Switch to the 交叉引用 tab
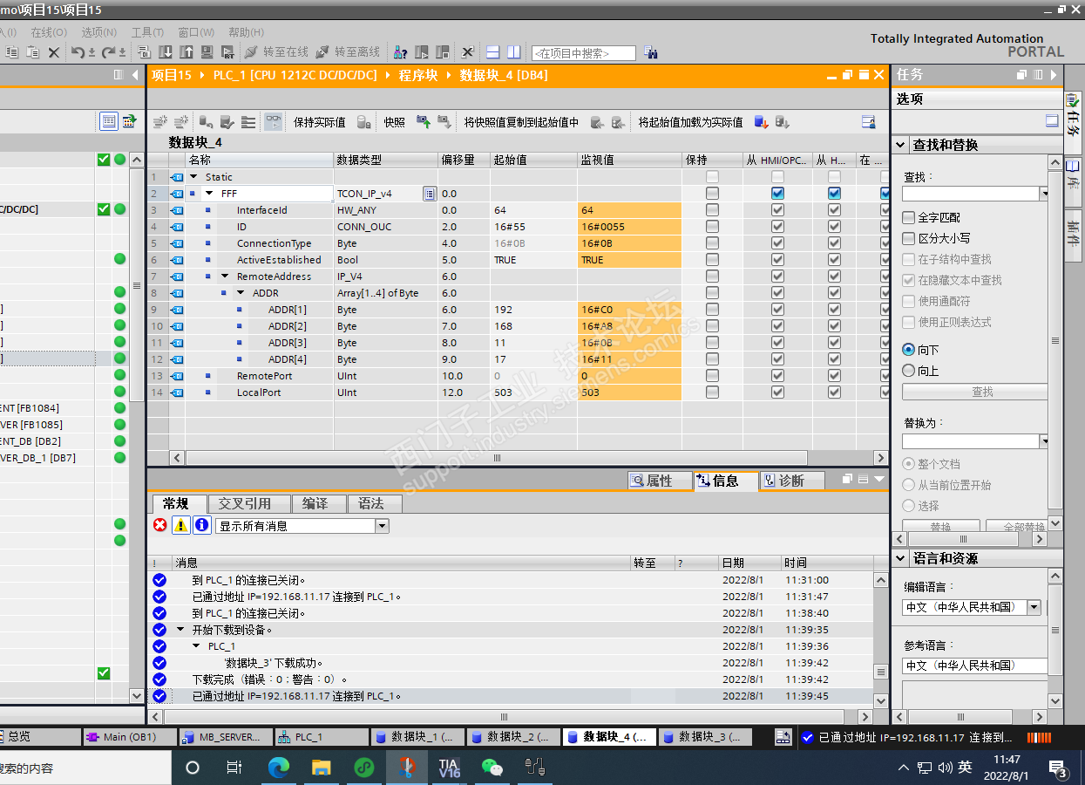This screenshot has width=1085, height=785. (244, 504)
